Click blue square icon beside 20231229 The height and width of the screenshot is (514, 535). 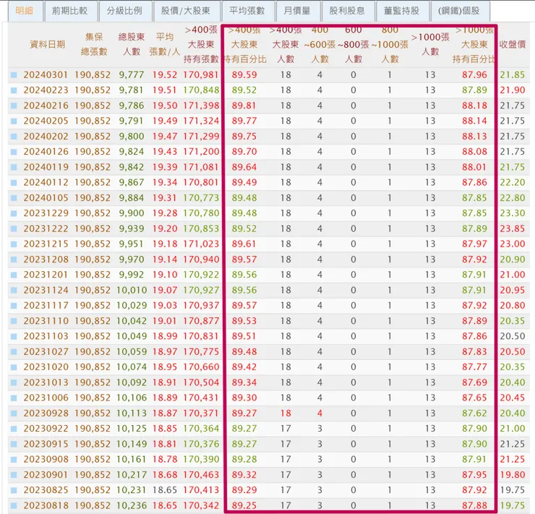(x=14, y=213)
